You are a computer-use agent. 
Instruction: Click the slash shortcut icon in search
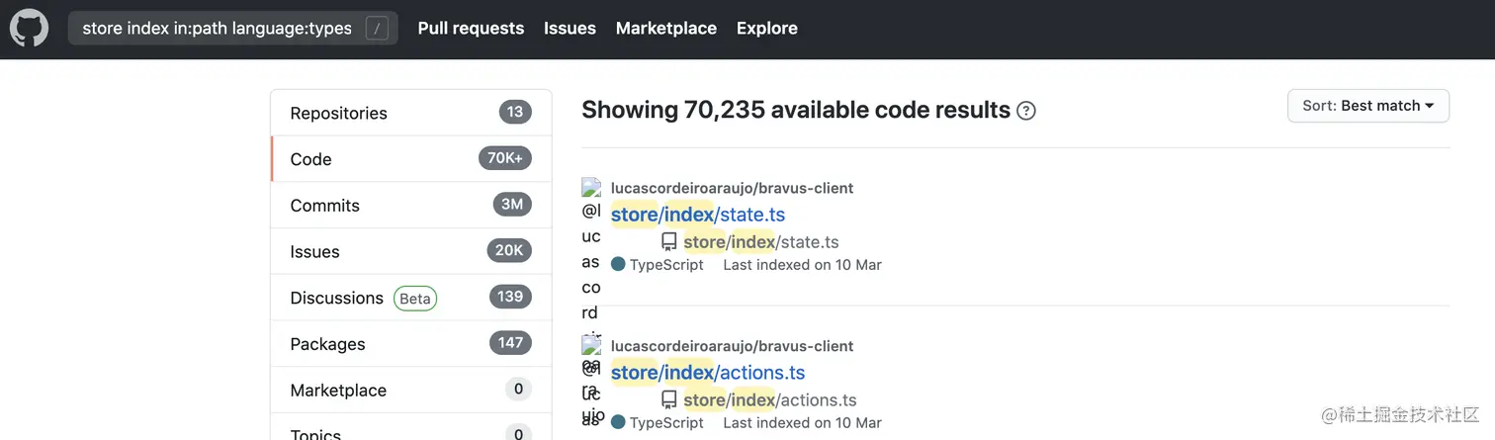[376, 29]
